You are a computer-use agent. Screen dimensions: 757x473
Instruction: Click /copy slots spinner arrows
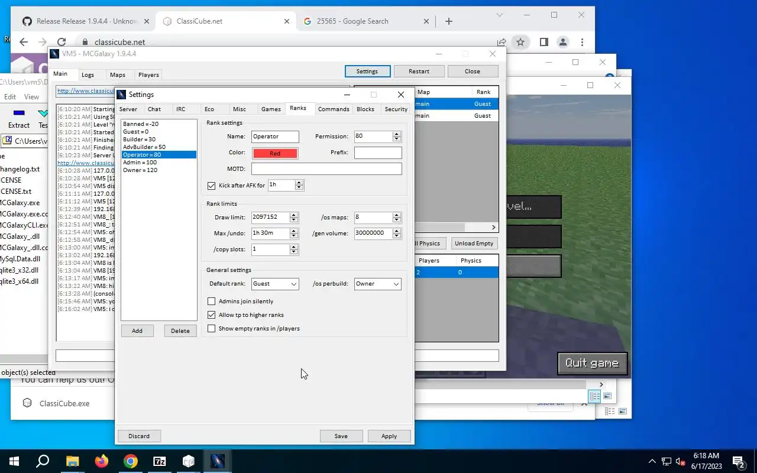pos(294,250)
